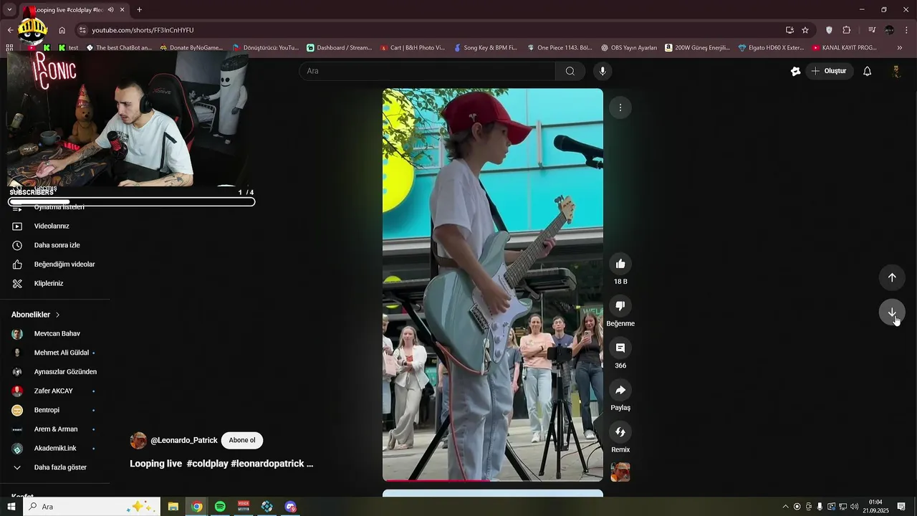Open the site information icon in address bar
Image resolution: width=917 pixels, height=516 pixels.
click(82, 30)
